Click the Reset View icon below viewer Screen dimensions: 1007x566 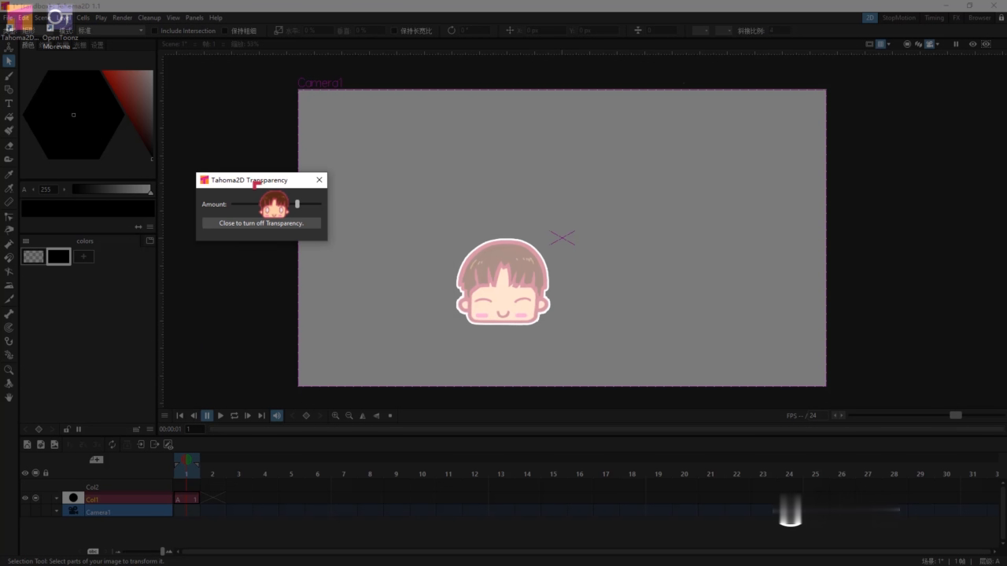(390, 416)
